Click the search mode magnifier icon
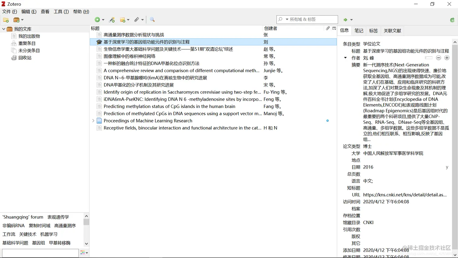The height and width of the screenshot is (258, 458). pos(280,19)
